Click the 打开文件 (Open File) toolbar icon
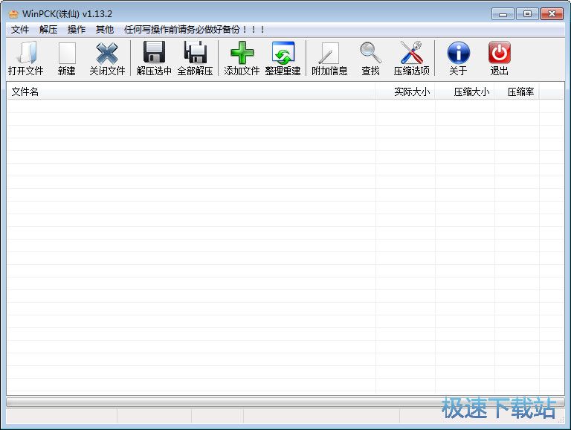571x430 pixels. 26,54
